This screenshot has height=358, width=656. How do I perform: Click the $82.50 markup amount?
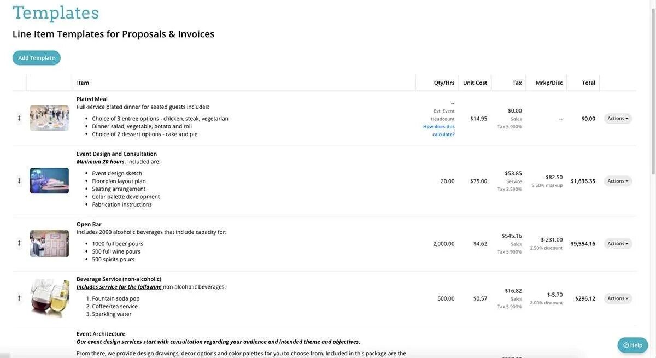[x=554, y=177]
